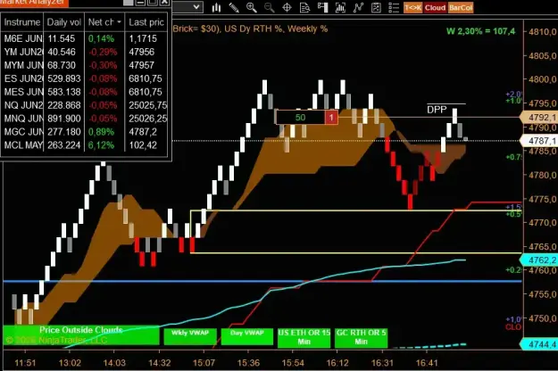Click the red 1 order marker
This screenshot has height=371, width=558.
click(331, 117)
